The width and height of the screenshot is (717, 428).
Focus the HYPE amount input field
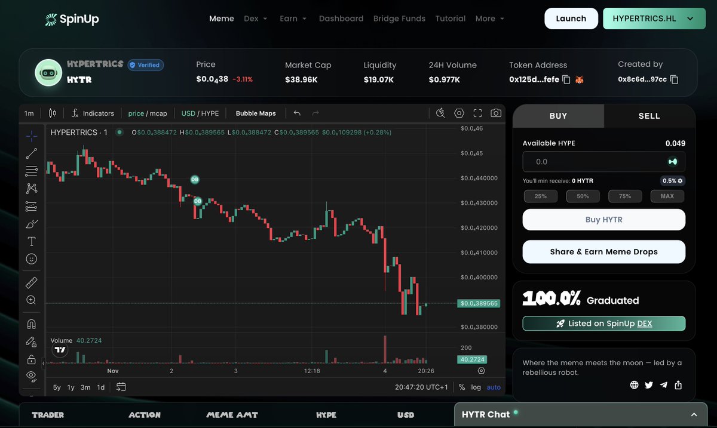[604, 162]
